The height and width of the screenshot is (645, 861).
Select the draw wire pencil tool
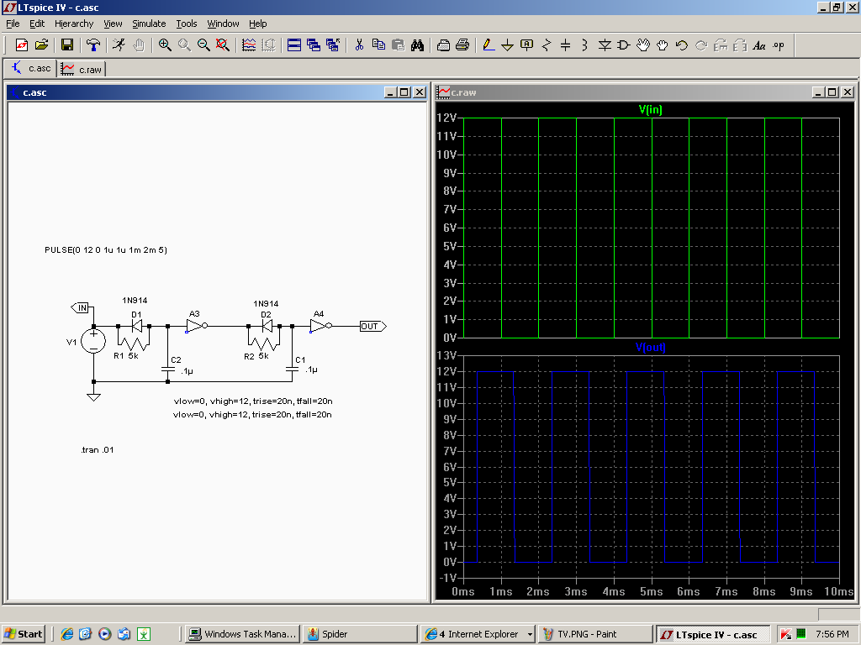click(x=489, y=45)
